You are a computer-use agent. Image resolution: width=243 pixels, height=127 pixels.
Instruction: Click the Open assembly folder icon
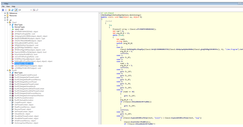point(10,10)
